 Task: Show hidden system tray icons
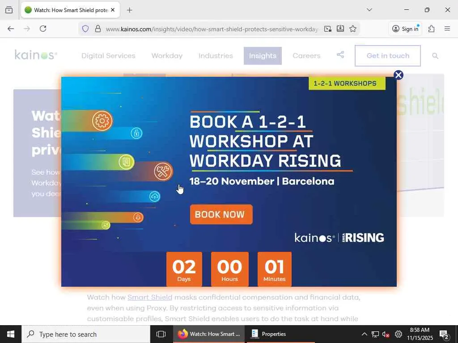364,334
